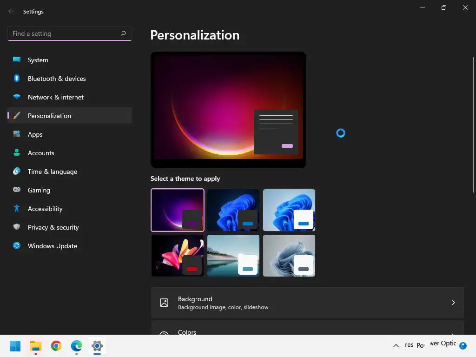Click the Personalization page heading
Image resolution: width=476 pixels, height=357 pixels.
pos(195,35)
